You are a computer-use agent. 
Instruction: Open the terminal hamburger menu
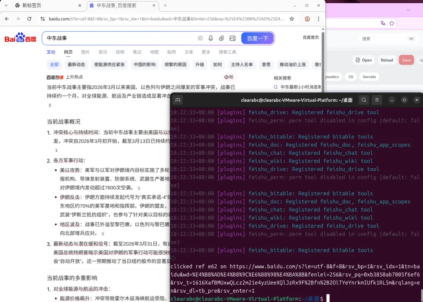[x=377, y=100]
